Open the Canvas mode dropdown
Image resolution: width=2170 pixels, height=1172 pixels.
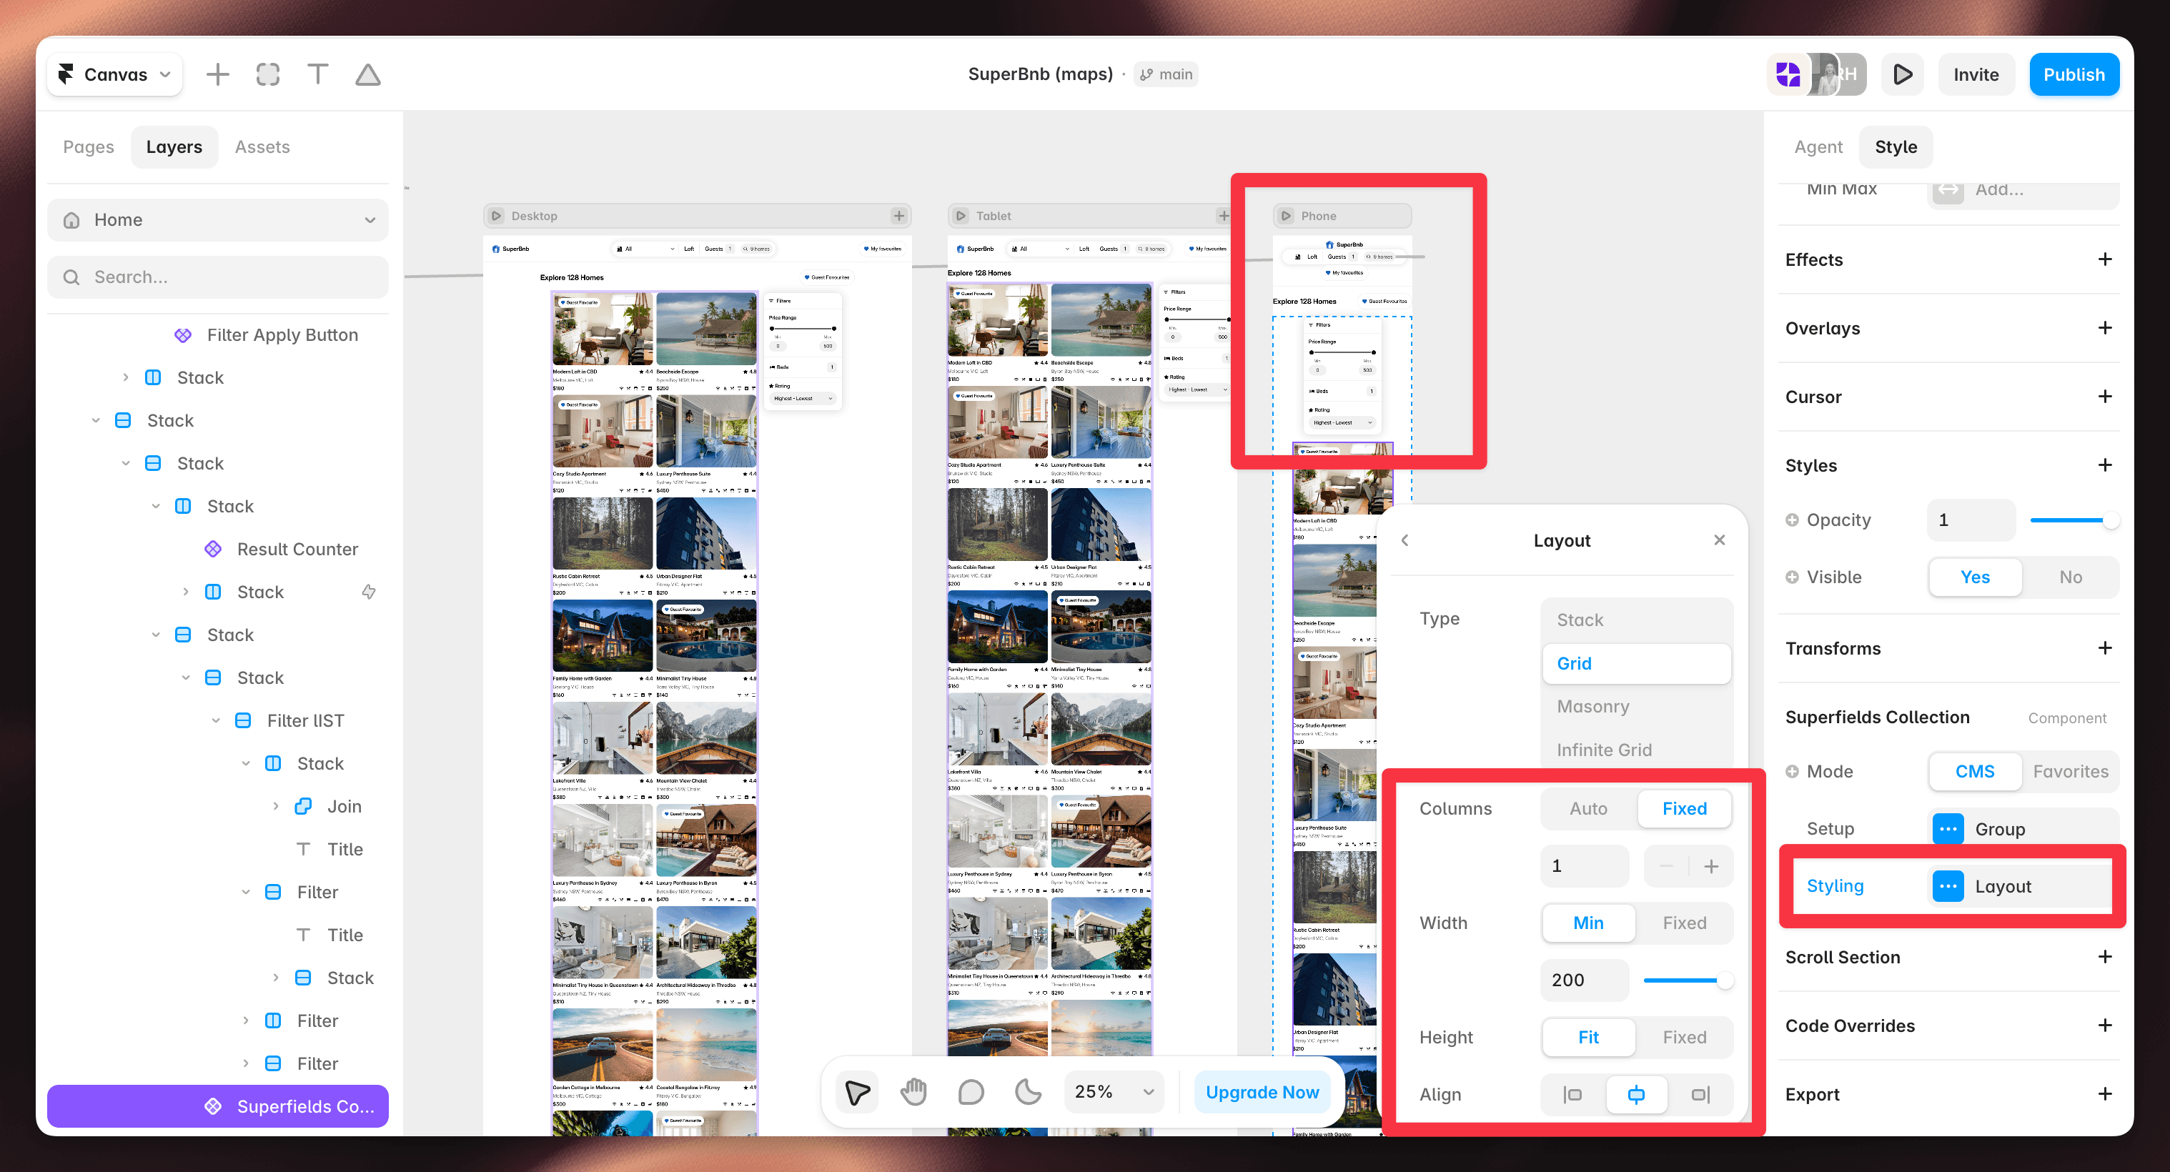(x=114, y=74)
